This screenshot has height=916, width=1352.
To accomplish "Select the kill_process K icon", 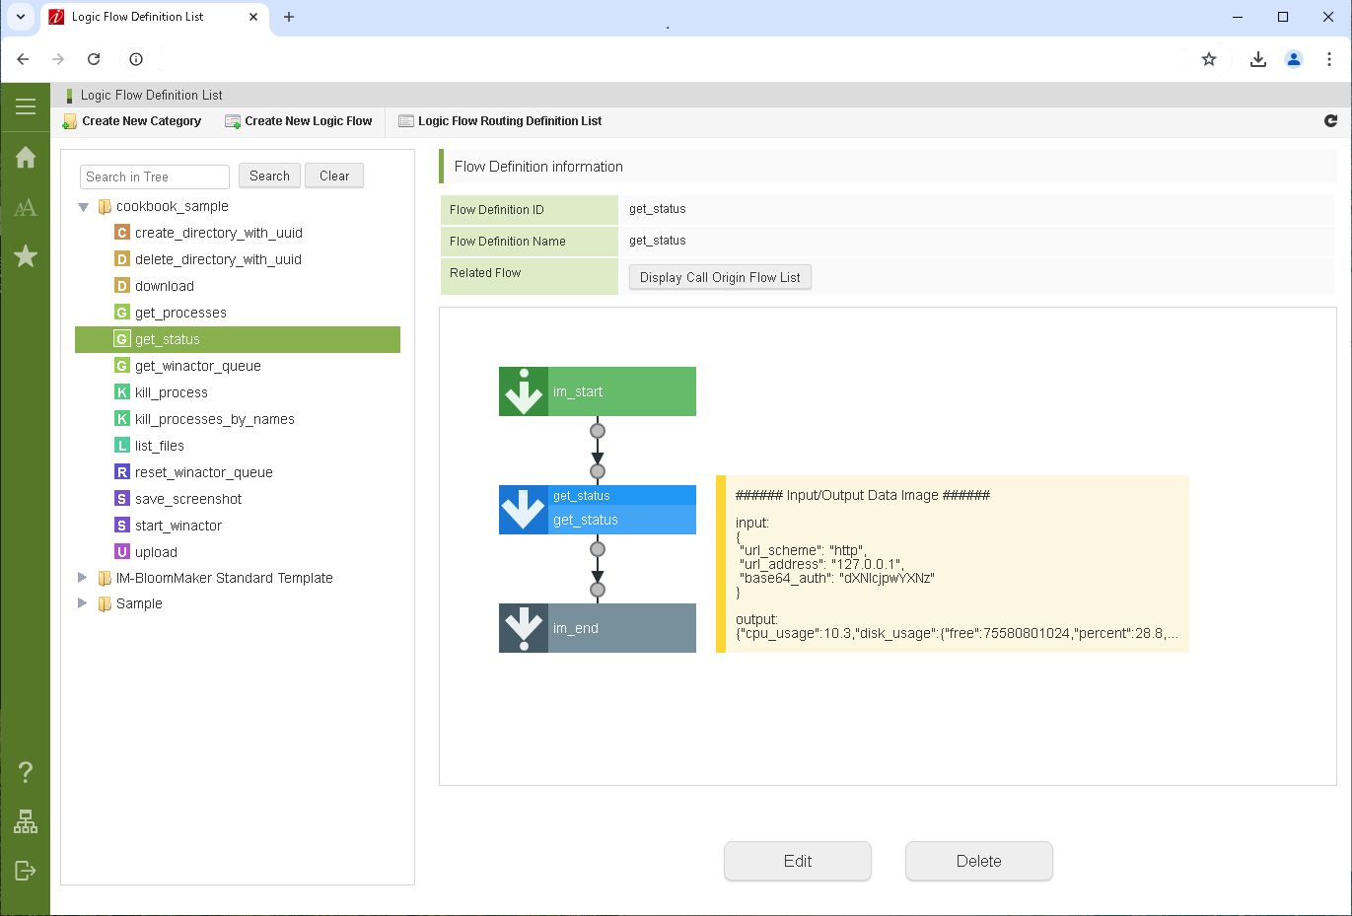I will point(122,392).
